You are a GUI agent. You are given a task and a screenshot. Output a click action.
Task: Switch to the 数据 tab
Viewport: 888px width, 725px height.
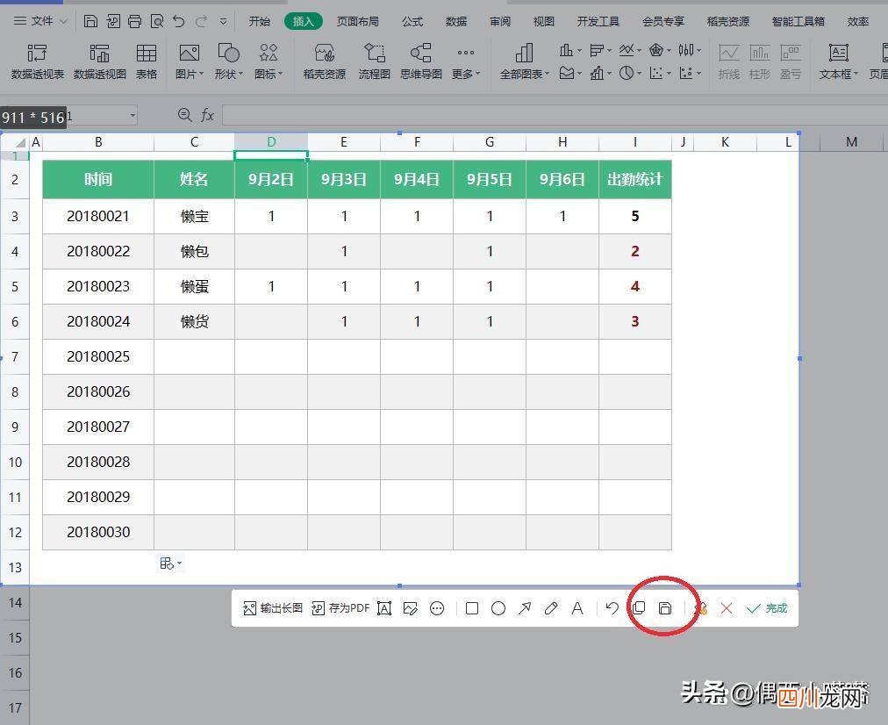(456, 22)
